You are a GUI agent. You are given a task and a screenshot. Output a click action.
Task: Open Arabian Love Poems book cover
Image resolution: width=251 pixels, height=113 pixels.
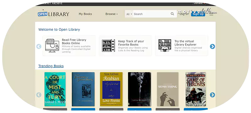pyautogui.click(x=111, y=89)
